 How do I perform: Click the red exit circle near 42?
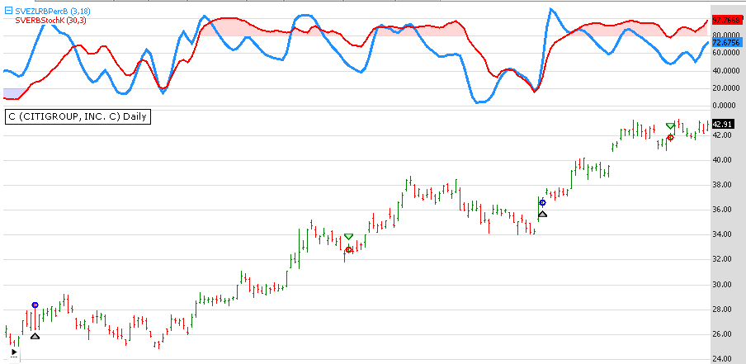(670, 137)
